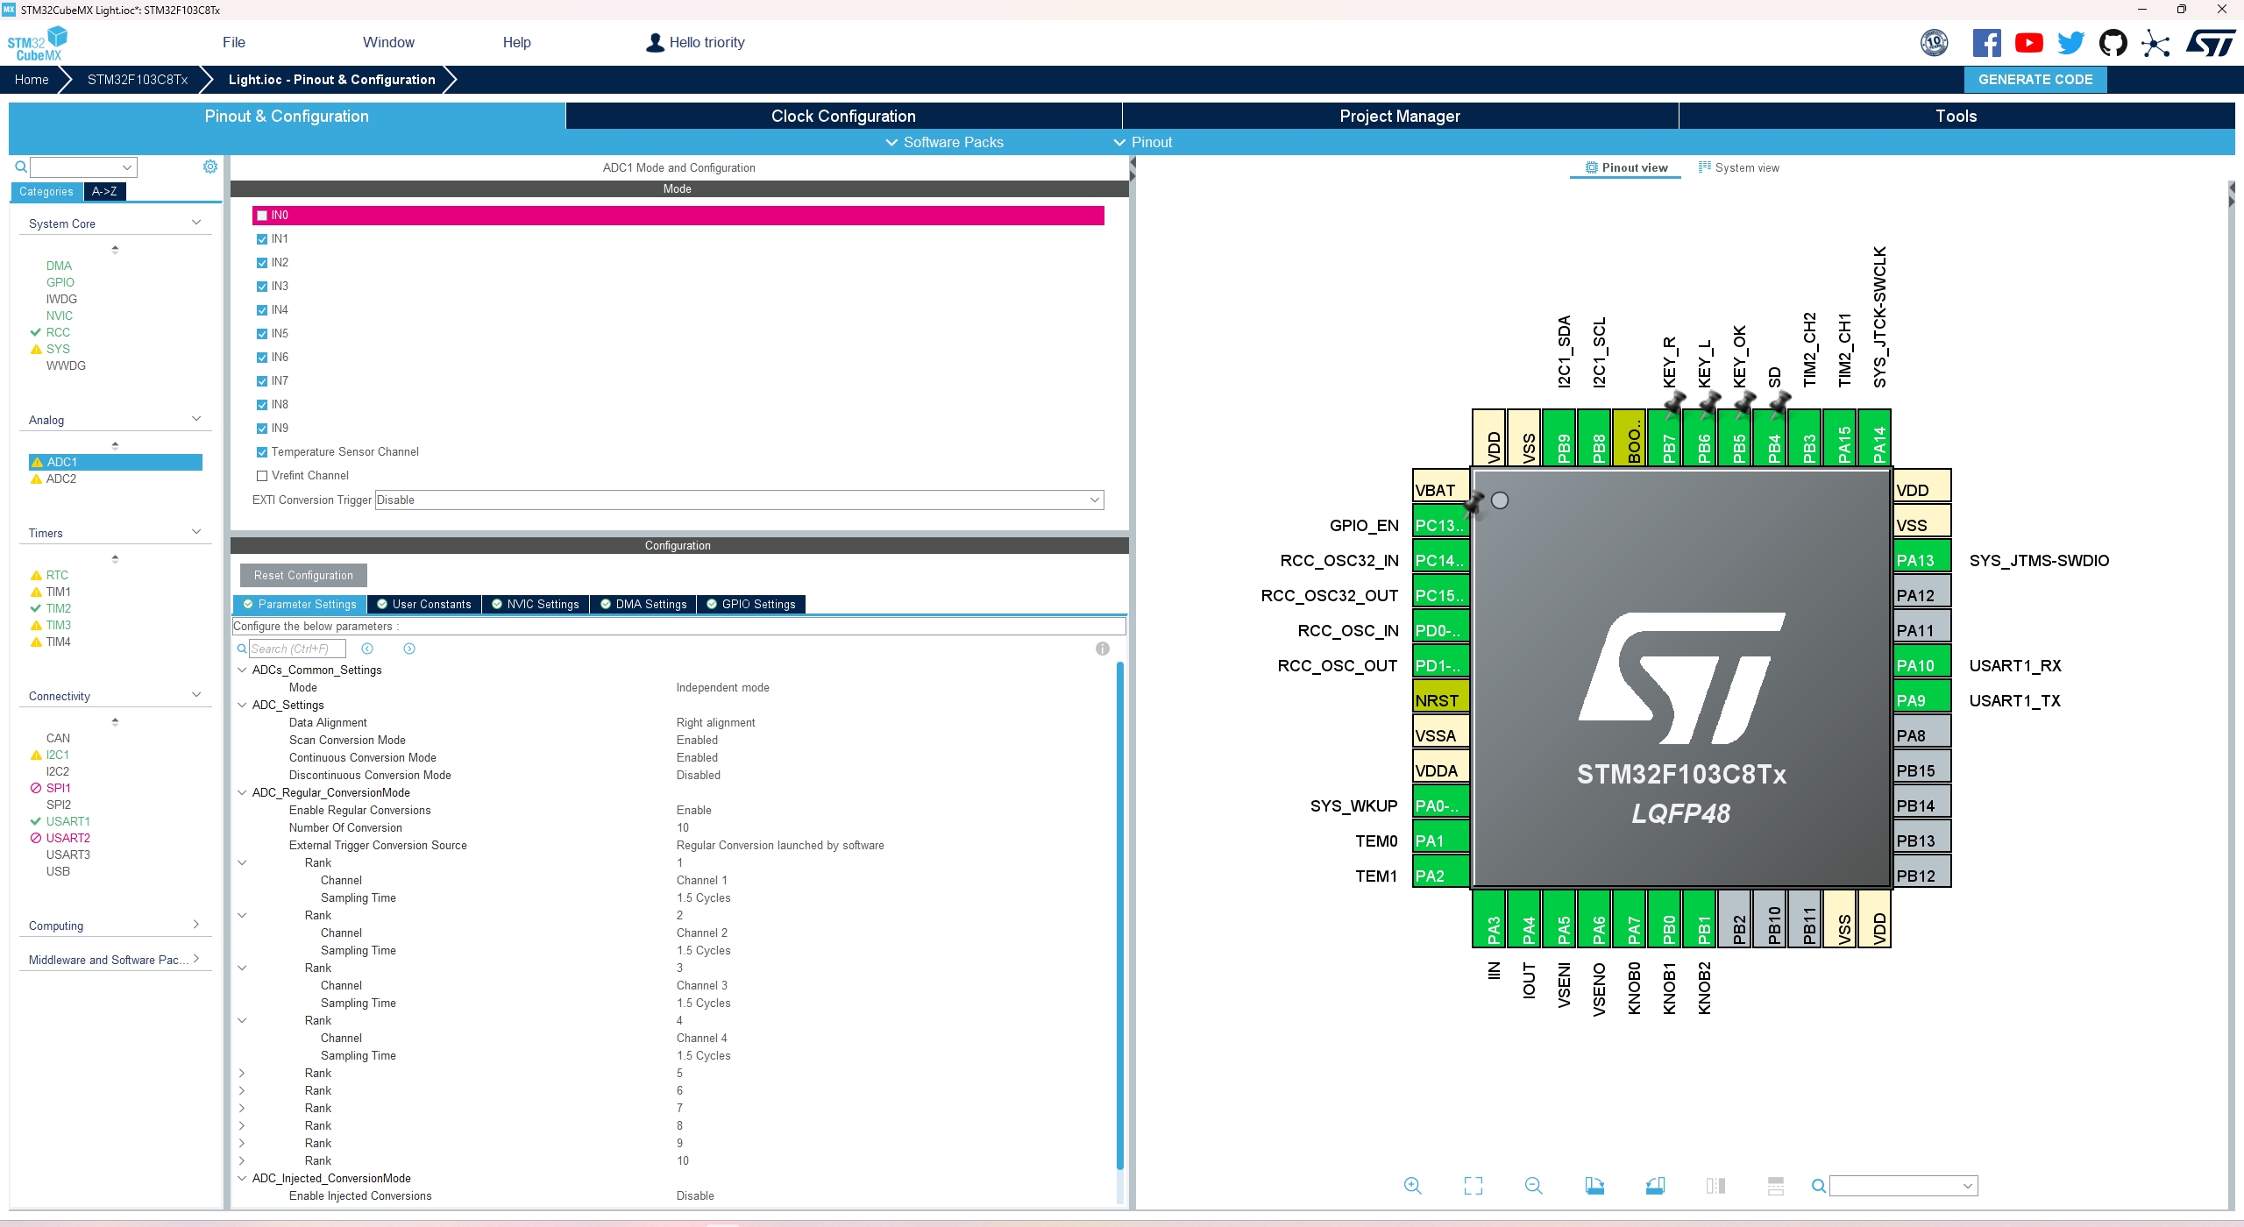Expand the Rank 5 settings
The height and width of the screenshot is (1227, 2244).
click(x=242, y=1073)
